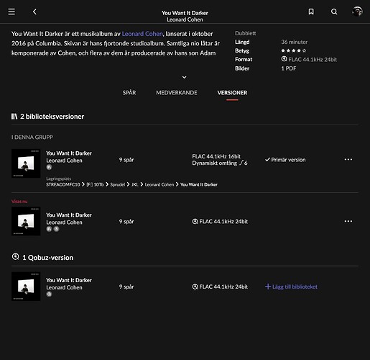Screen dimensions: 370x360
Task: Expand the album description chevron
Action: [184, 77]
